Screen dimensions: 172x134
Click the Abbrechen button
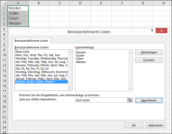pos(155,125)
